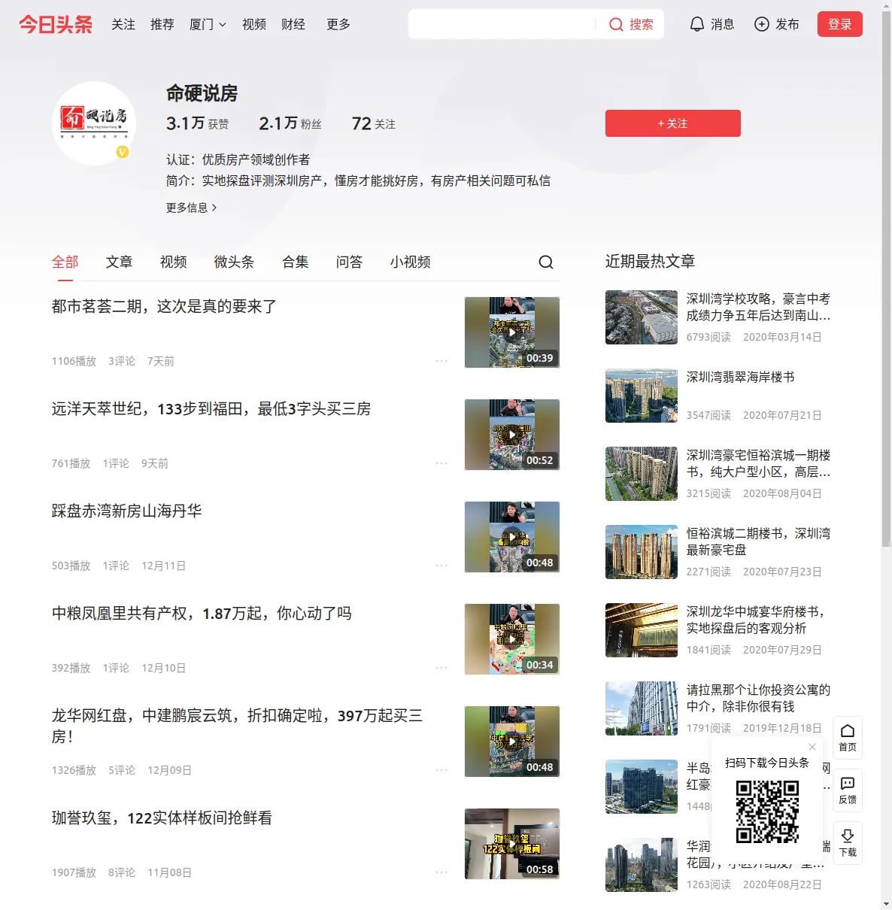Viewport: 892px width, 910px height.
Task: Click the search magnifier icon in header
Action: click(616, 25)
